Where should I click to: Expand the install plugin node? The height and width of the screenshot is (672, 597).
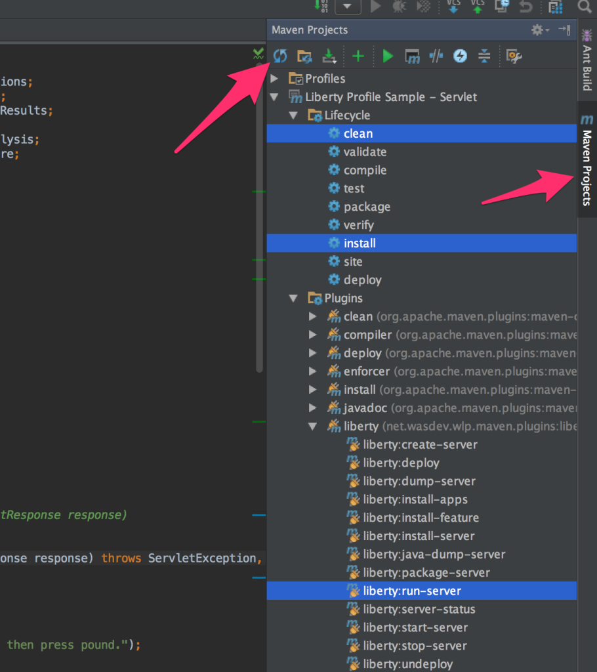coord(313,390)
